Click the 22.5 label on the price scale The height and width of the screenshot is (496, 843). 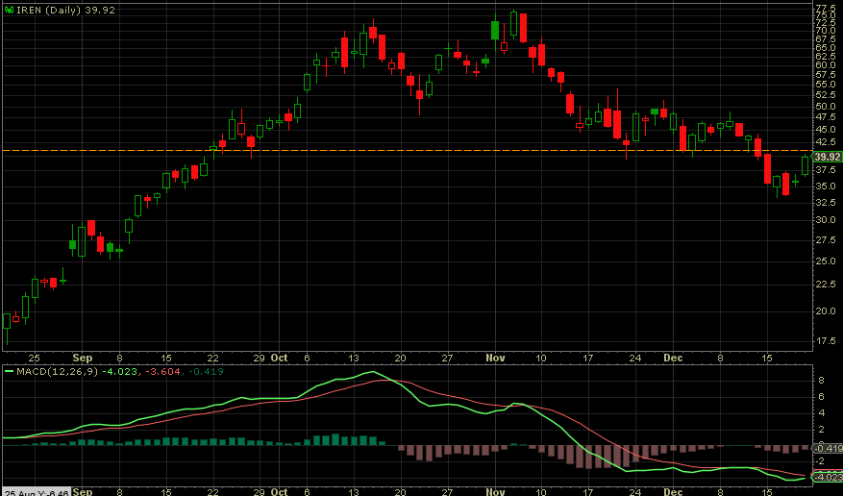coord(826,285)
